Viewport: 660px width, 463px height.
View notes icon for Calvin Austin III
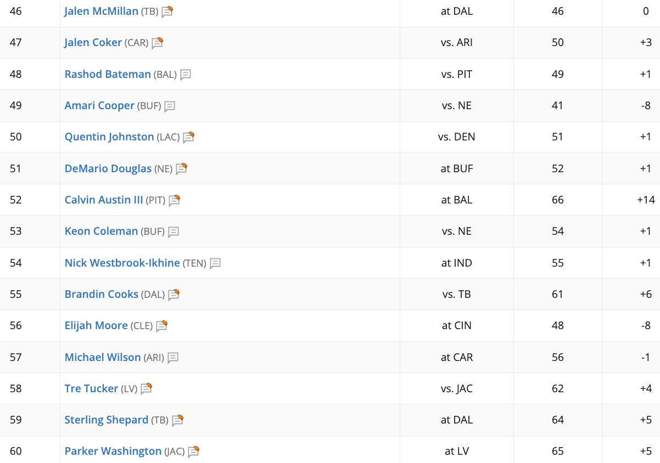[175, 200]
